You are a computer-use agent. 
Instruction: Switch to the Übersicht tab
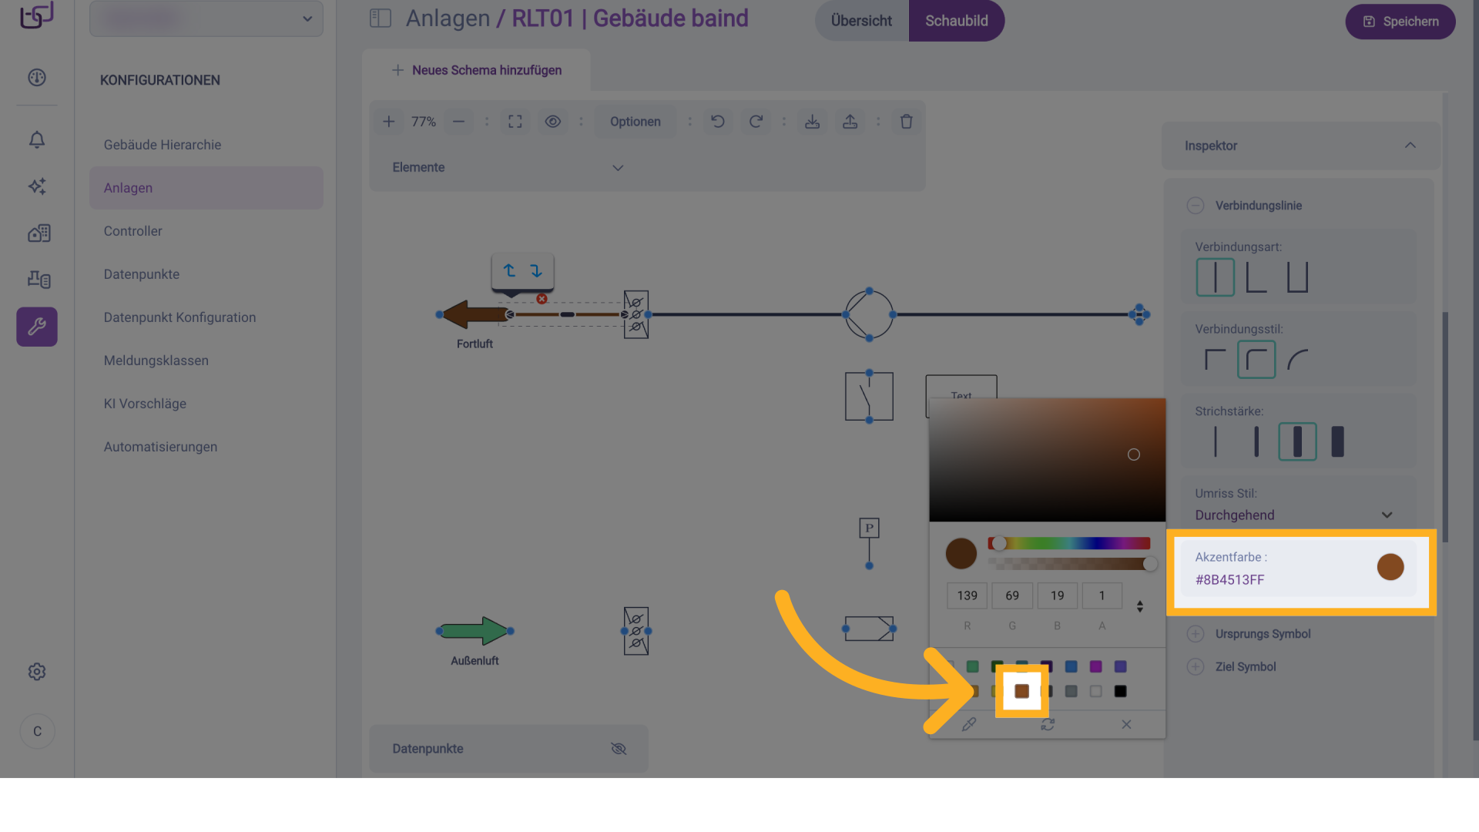861,21
